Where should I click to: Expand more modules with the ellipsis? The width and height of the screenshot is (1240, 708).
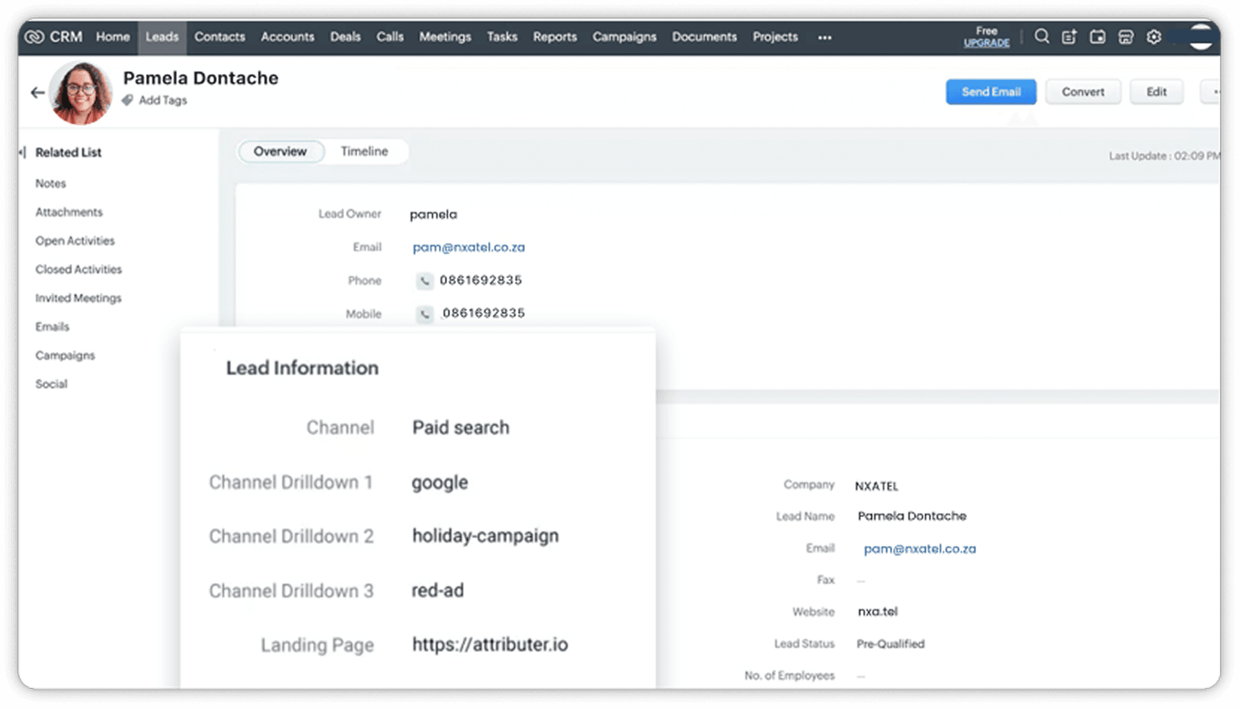(x=825, y=37)
